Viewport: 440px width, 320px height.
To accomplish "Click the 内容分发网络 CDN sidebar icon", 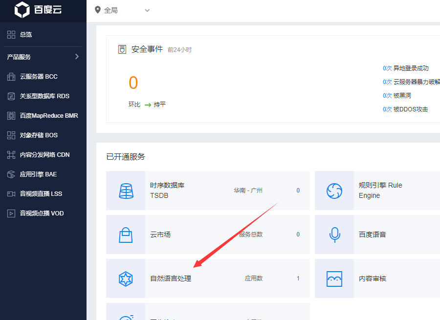I will [11, 155].
